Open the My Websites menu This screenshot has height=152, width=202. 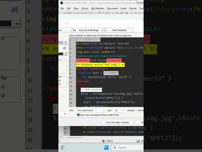98,9
